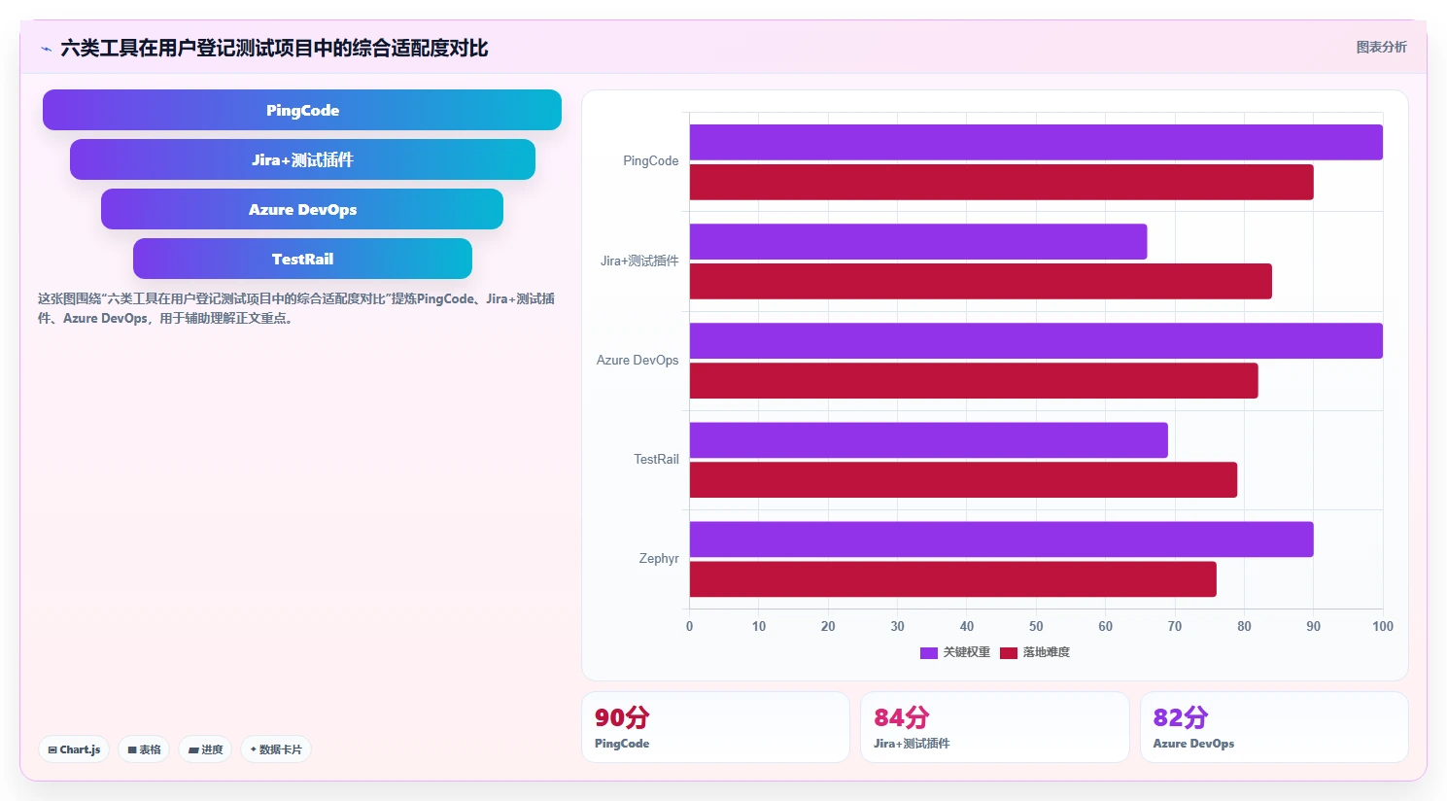1447x801 pixels.
Task: Click PingCode's purple 关键权重 chart bar
Action: [1036, 142]
